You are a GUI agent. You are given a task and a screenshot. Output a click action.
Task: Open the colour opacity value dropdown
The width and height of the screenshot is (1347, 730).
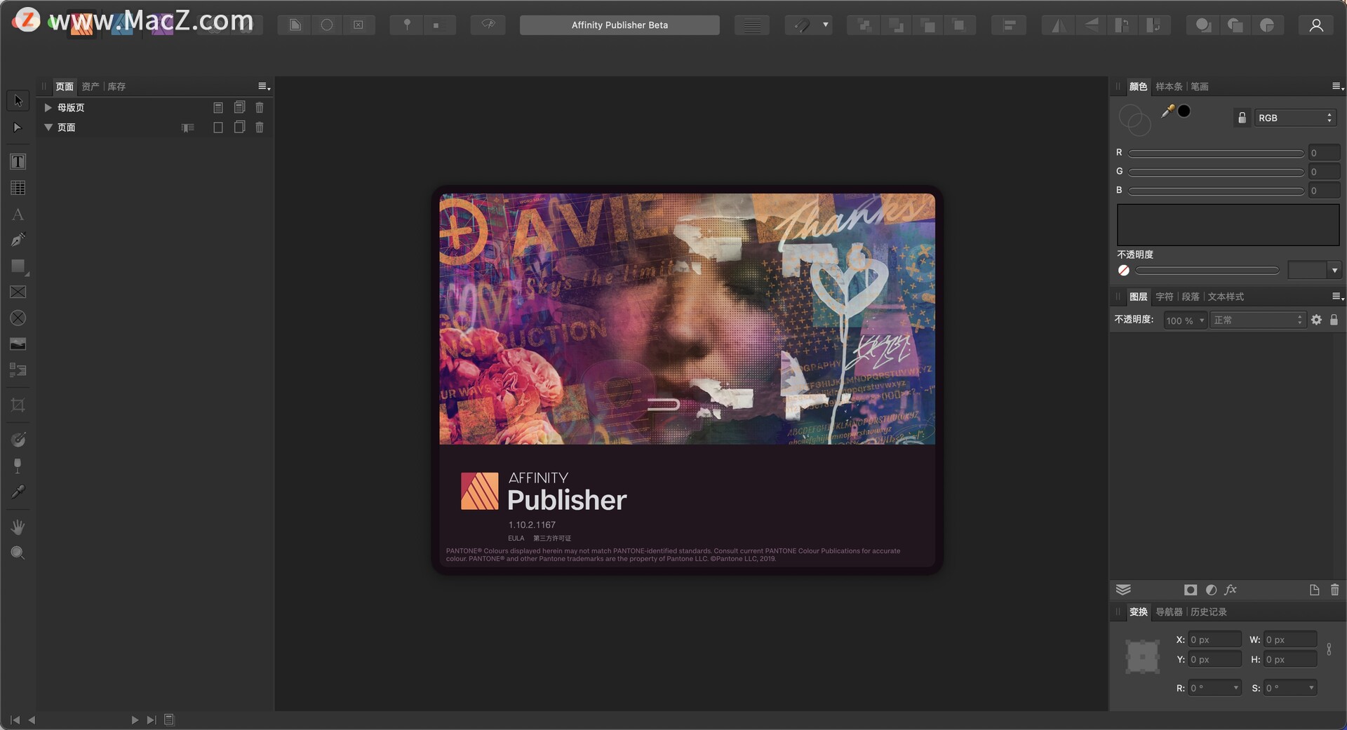click(x=1334, y=271)
